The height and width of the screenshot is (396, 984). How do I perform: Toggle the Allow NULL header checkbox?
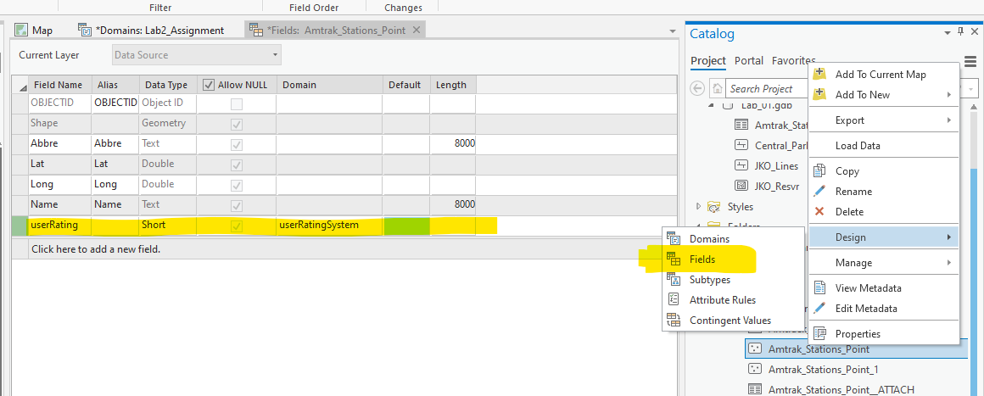tap(209, 85)
